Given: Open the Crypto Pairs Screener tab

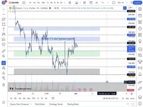Looking at the screenshot, I should tap(19, 104).
